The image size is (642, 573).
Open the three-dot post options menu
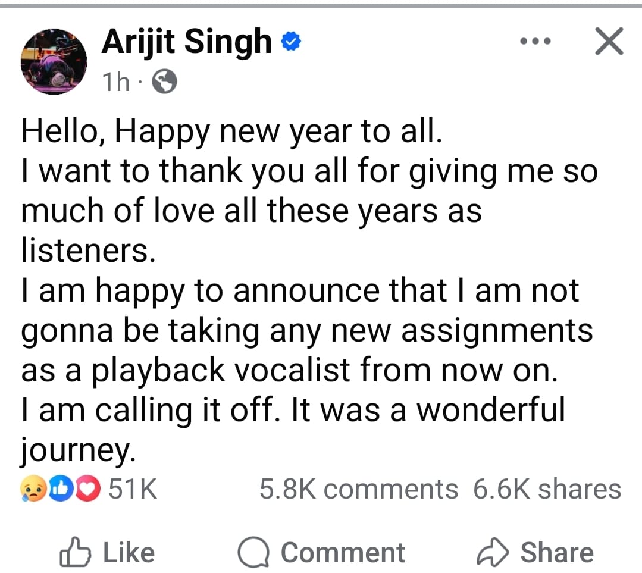(x=535, y=43)
